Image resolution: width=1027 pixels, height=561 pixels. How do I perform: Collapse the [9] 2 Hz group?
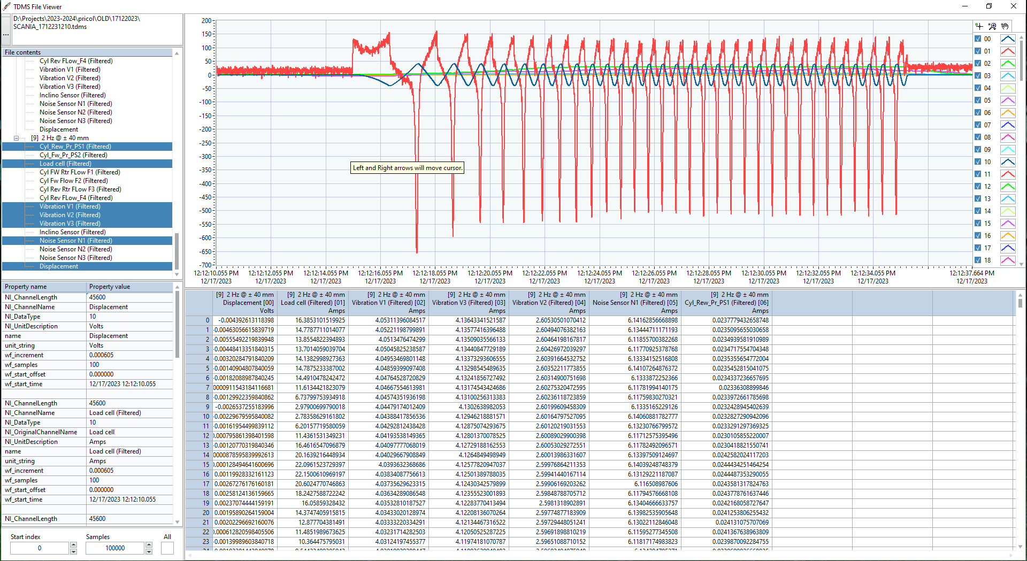click(16, 138)
